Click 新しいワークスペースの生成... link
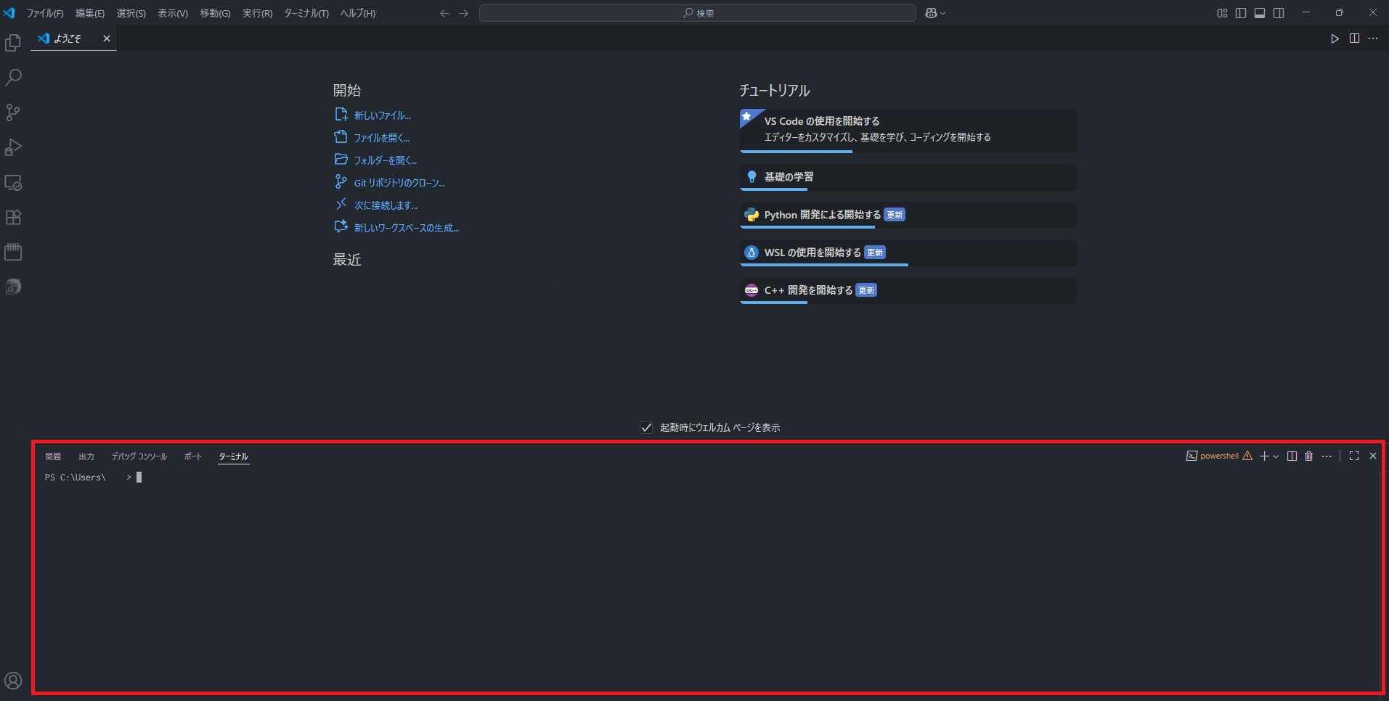This screenshot has width=1389, height=701. pos(407,228)
